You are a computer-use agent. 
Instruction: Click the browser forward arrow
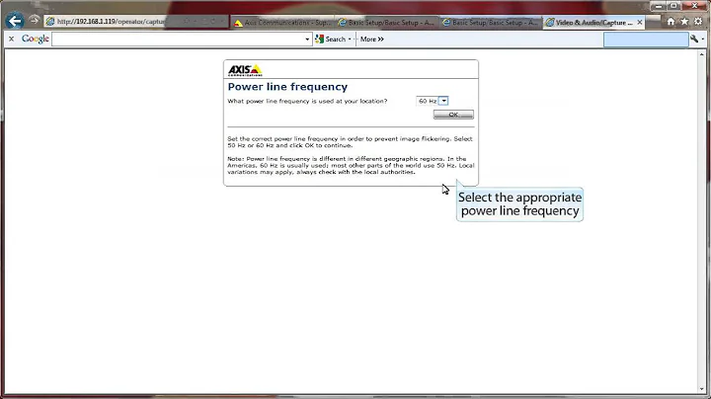pyautogui.click(x=34, y=20)
